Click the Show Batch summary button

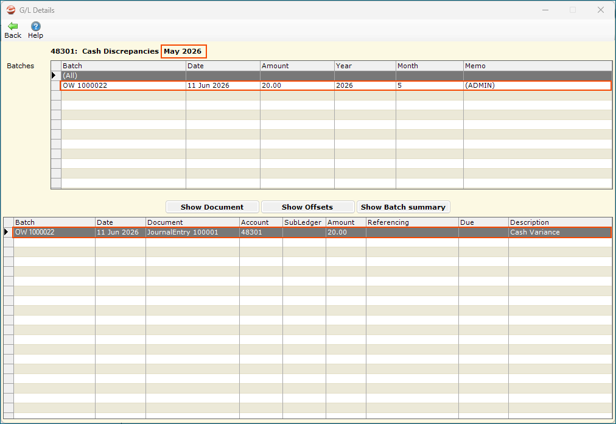coord(403,207)
